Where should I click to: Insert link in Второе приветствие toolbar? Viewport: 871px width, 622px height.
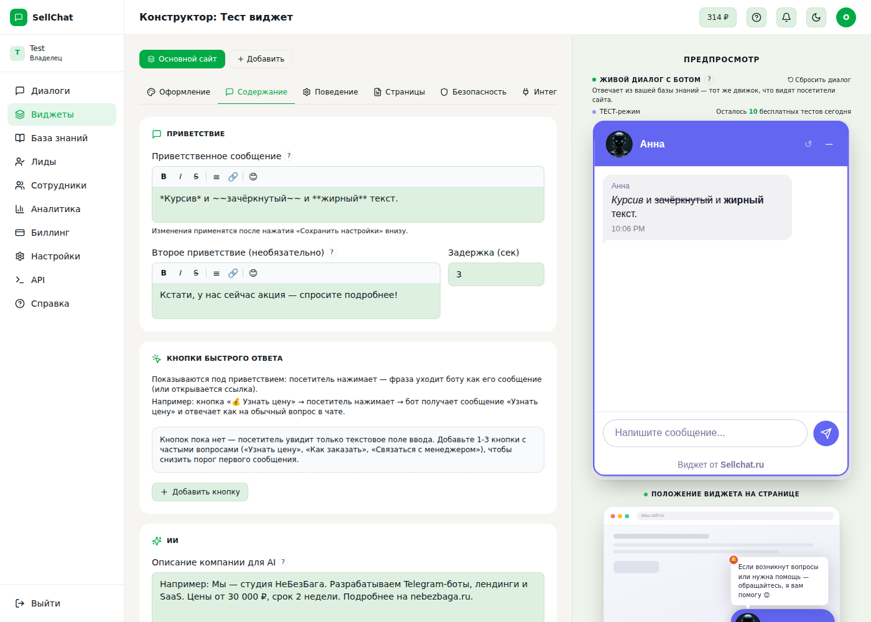click(x=233, y=273)
